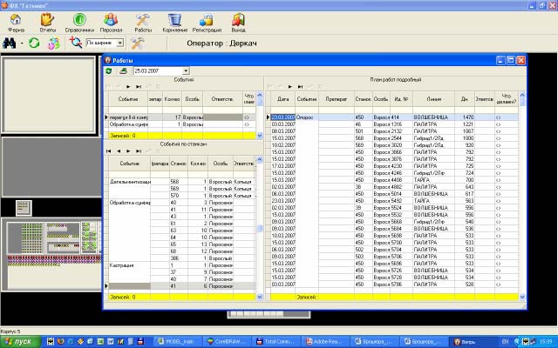Select станок 386 row in 'События по станкам'
The height and width of the screenshot is (348, 558).
click(182, 258)
